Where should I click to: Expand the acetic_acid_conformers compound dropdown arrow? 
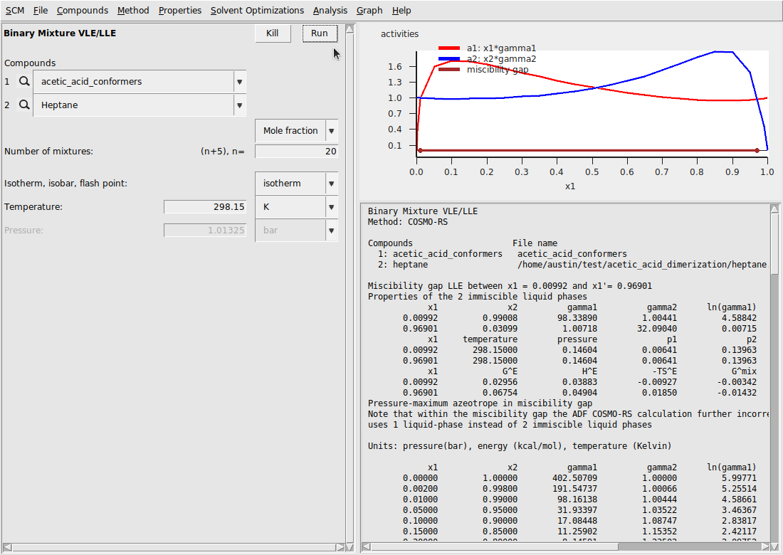tap(240, 82)
